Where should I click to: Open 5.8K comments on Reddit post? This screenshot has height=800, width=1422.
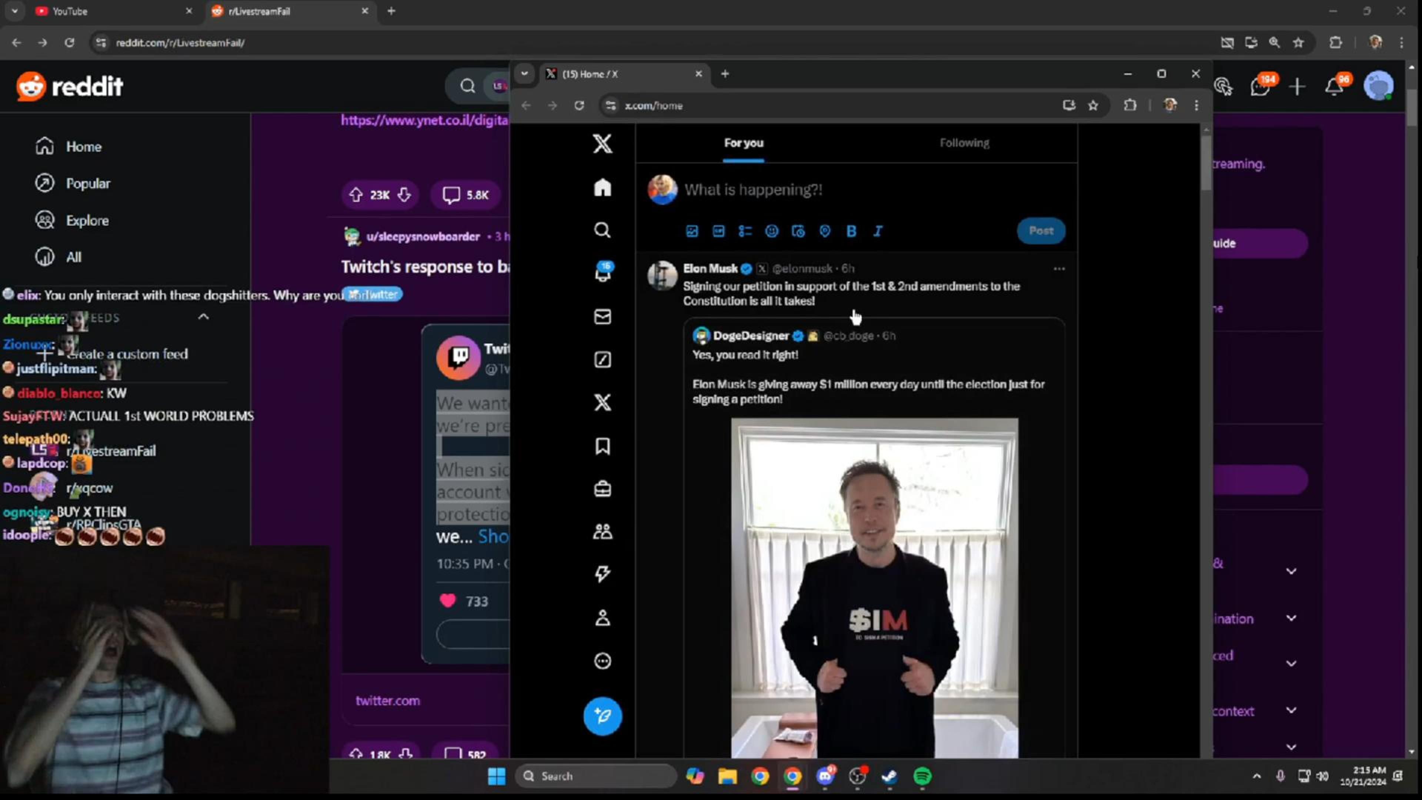[x=465, y=195]
